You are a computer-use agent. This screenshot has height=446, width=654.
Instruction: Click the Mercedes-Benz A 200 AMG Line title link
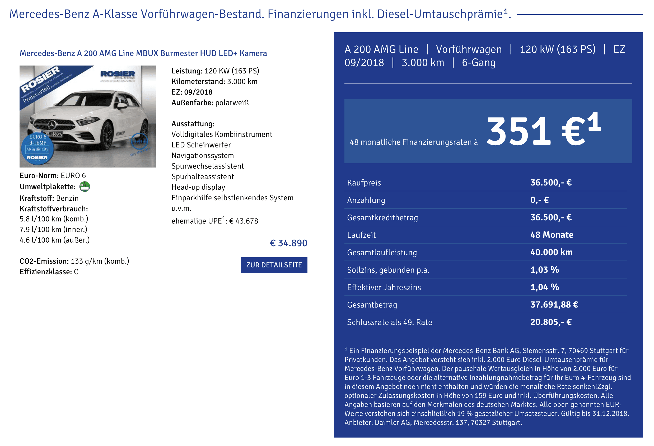tap(143, 53)
